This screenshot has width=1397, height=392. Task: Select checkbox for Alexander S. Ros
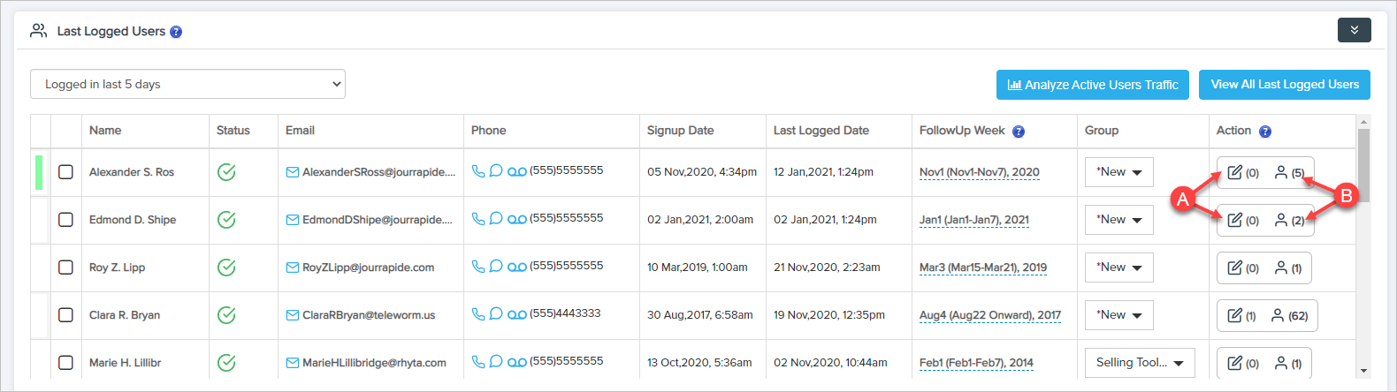coord(65,172)
